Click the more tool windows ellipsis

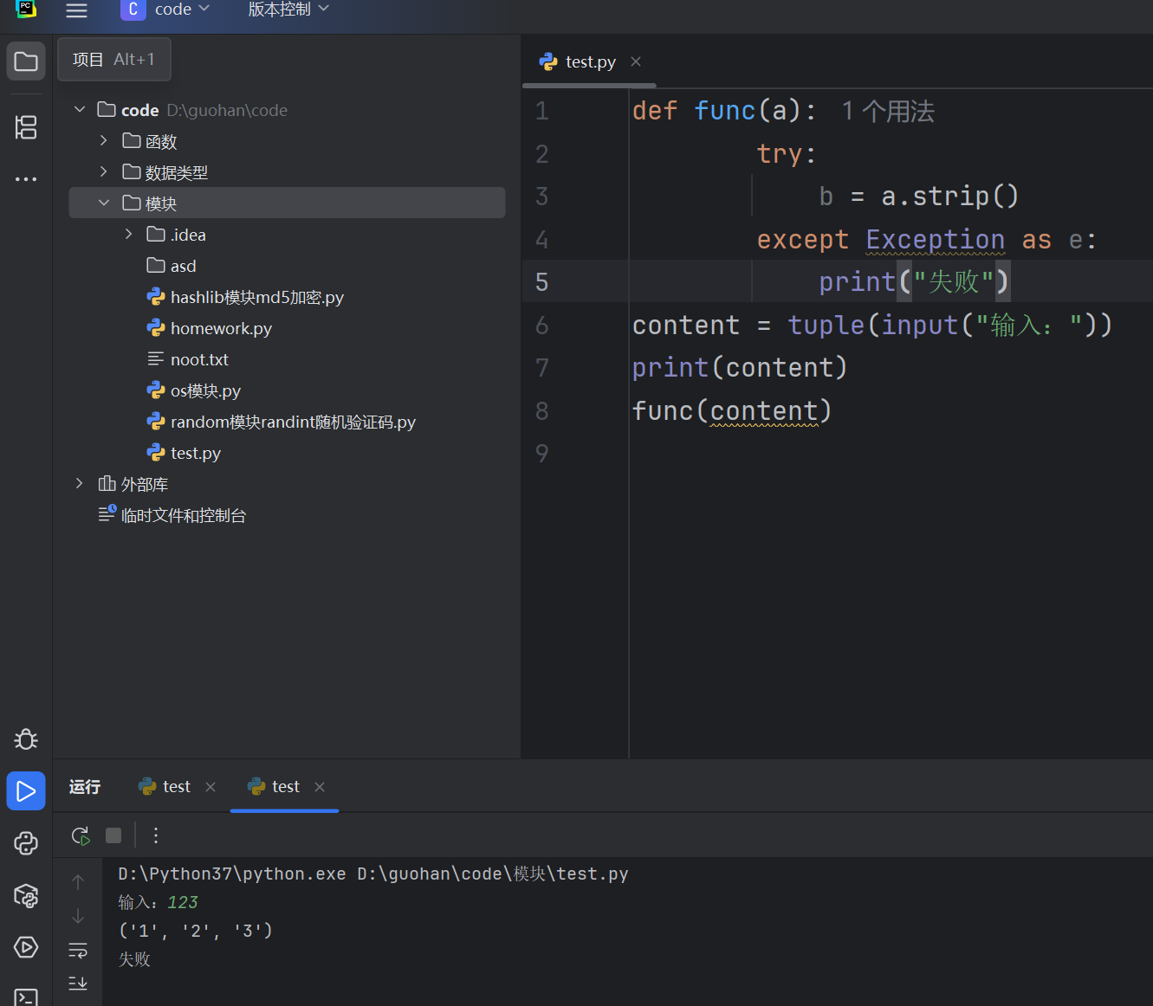point(26,179)
